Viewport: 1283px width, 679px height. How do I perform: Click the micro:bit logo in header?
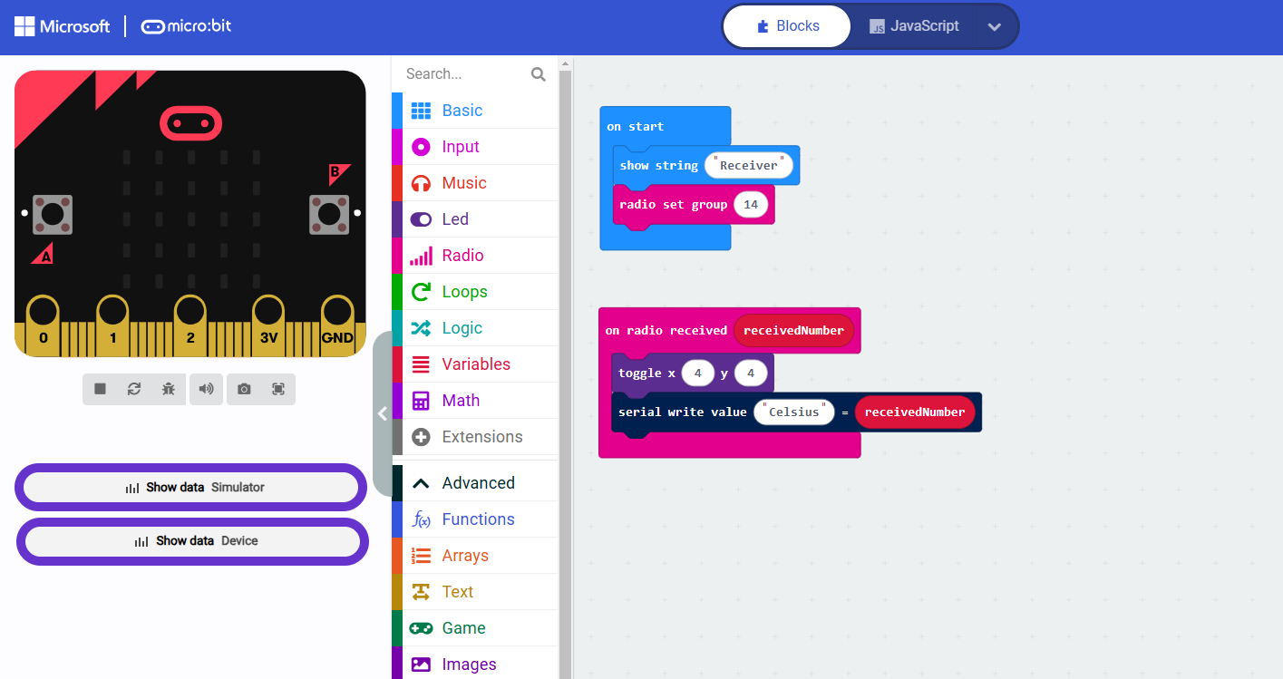point(187,26)
